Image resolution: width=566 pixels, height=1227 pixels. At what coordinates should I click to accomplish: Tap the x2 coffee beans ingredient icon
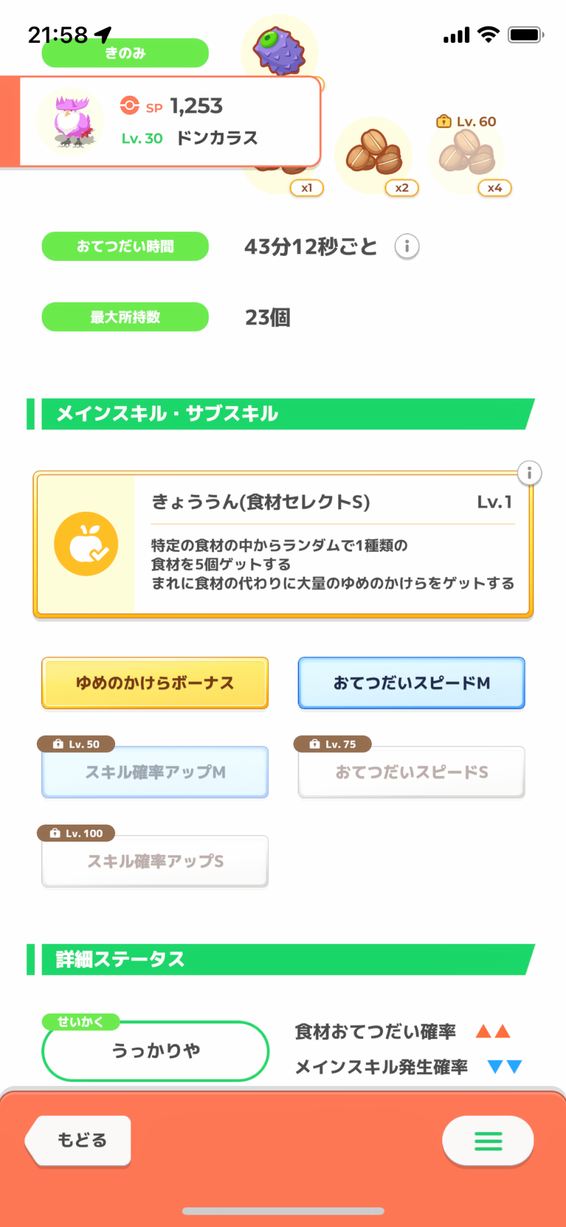coord(374,153)
